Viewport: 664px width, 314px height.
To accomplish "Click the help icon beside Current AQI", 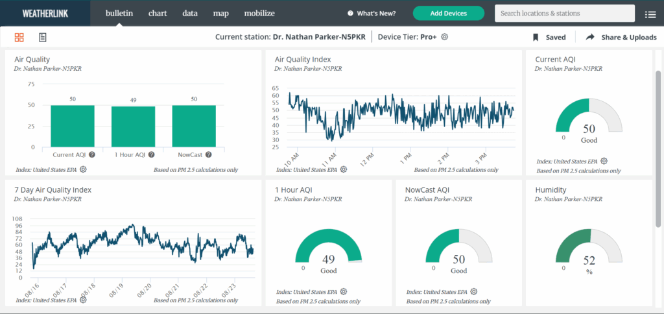I will [x=92, y=154].
